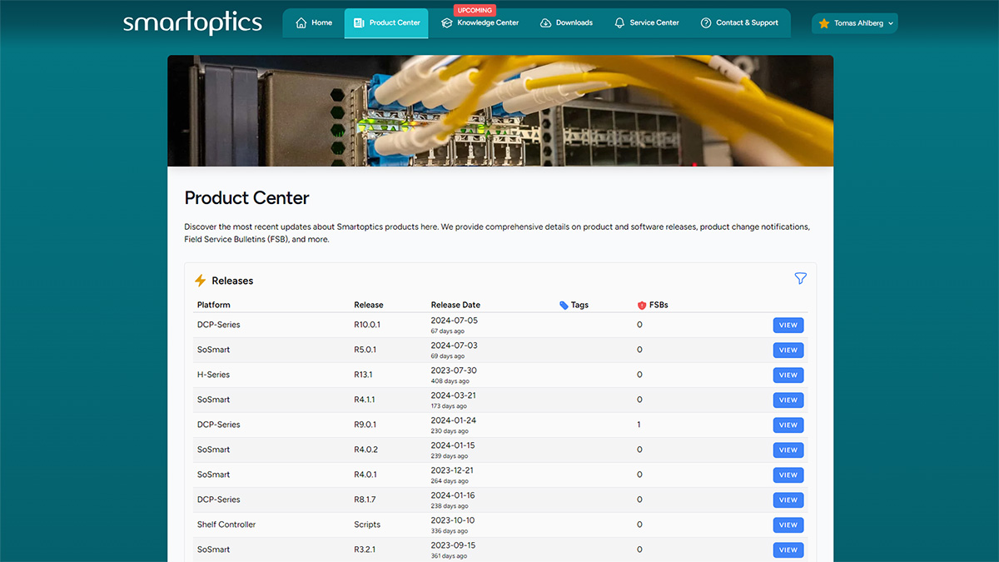The image size is (999, 562).
Task: View the DCP-Series R10.0.1 release
Action: click(788, 325)
